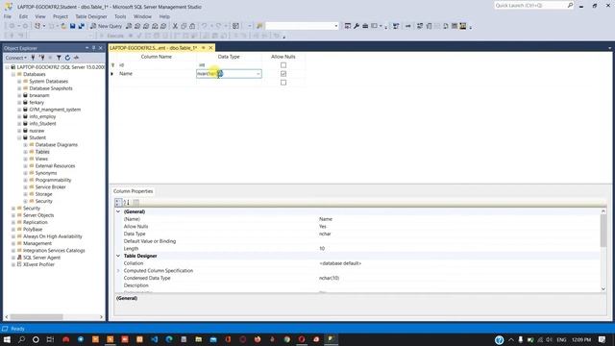Toggle Allow Nulls checkbox in the empty row

pyautogui.click(x=283, y=83)
